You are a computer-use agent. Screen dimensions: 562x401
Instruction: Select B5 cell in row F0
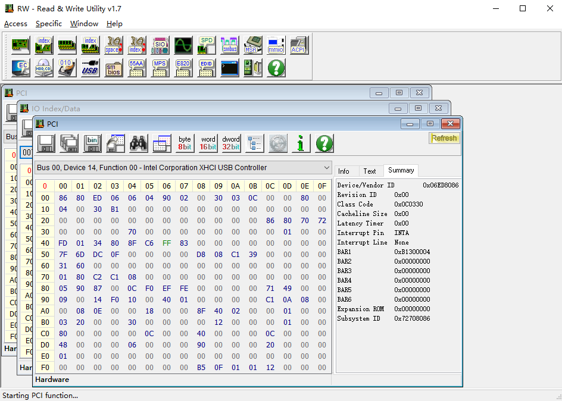(201, 367)
